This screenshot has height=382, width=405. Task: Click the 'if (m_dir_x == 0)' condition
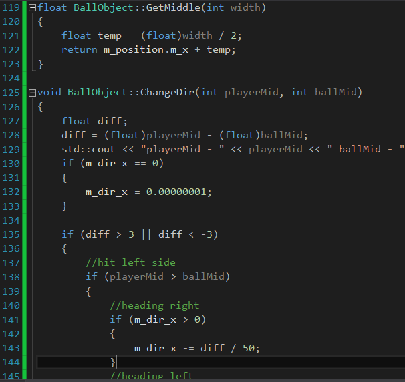click(x=112, y=164)
